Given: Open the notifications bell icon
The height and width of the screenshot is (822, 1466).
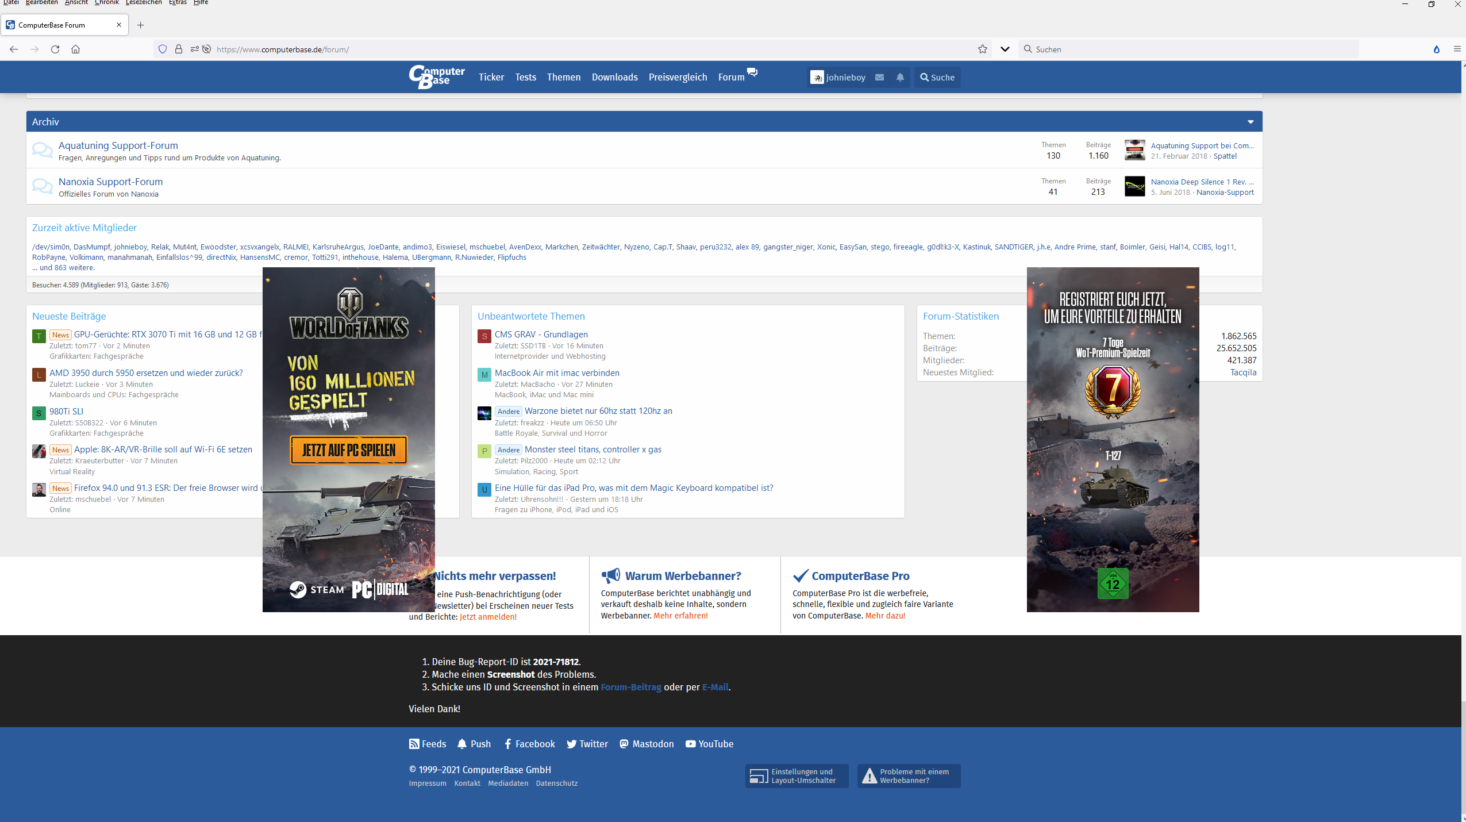Looking at the screenshot, I should pyautogui.click(x=900, y=77).
